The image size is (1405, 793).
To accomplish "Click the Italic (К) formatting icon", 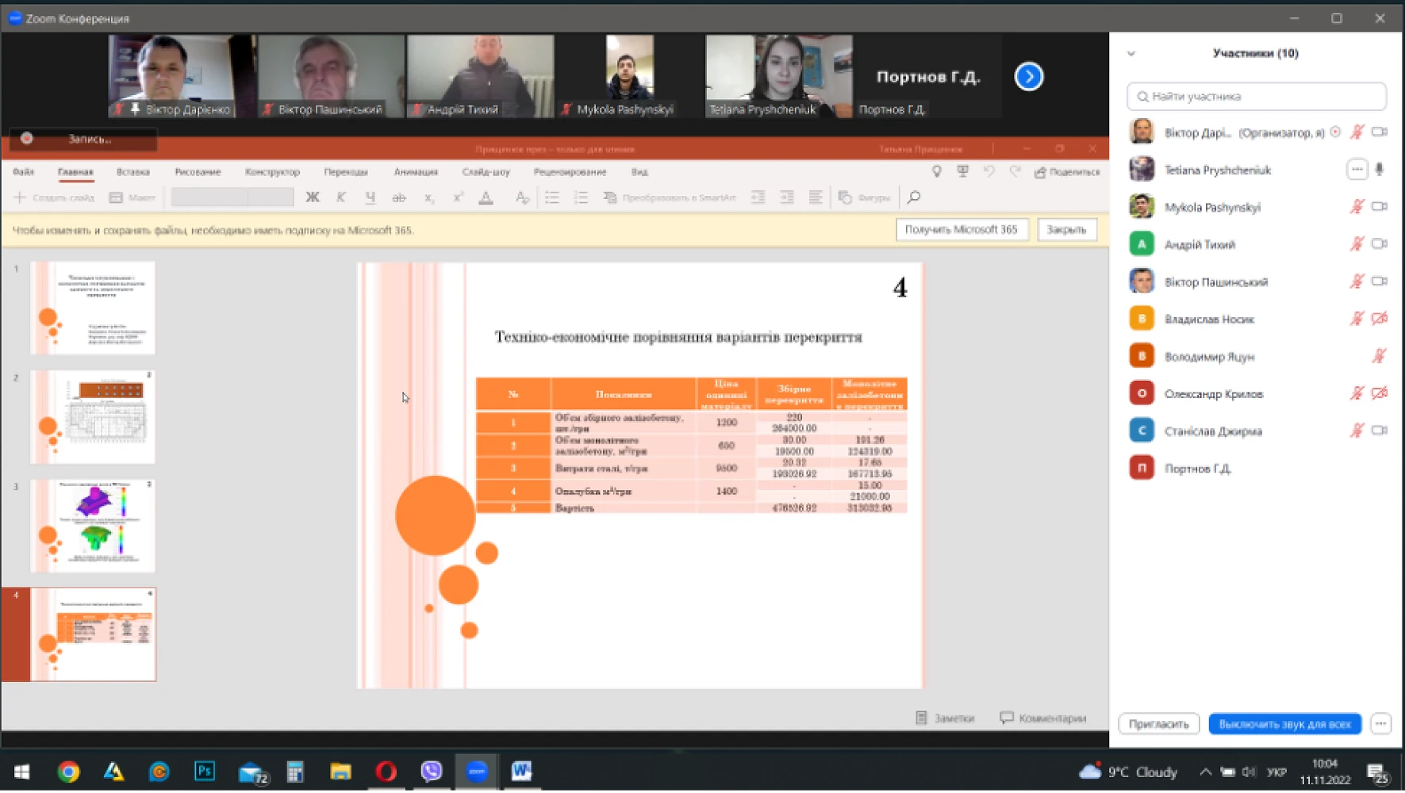I will (341, 197).
